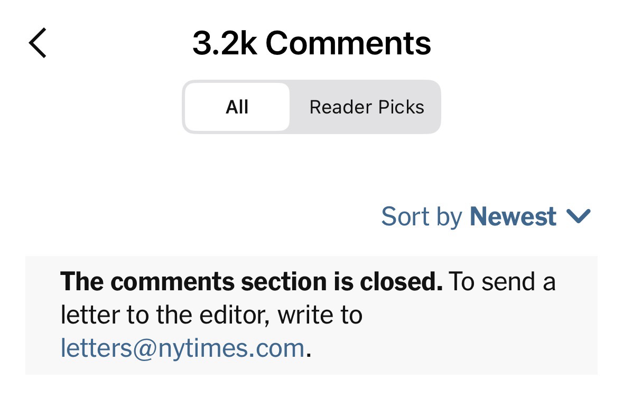Switch to the Reader Picks tab
The height and width of the screenshot is (399, 623).
pyautogui.click(x=366, y=107)
